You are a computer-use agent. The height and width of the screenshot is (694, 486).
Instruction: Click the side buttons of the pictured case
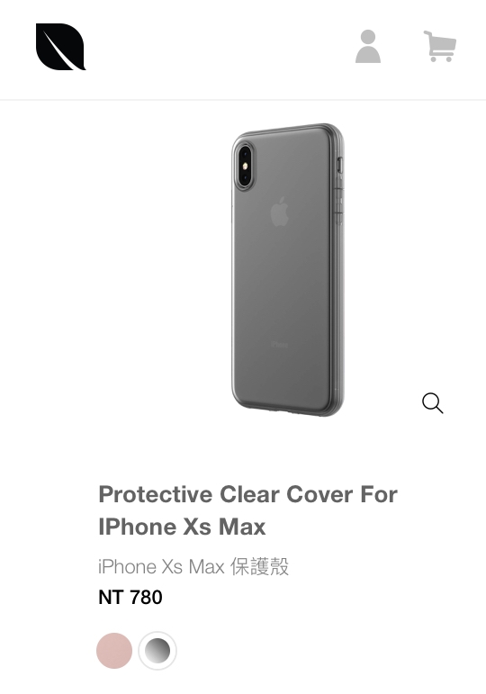coord(339,190)
